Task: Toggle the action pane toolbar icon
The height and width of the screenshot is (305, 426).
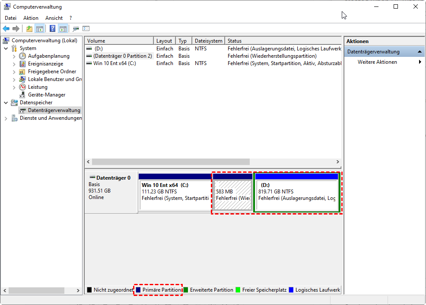Action: (x=63, y=29)
